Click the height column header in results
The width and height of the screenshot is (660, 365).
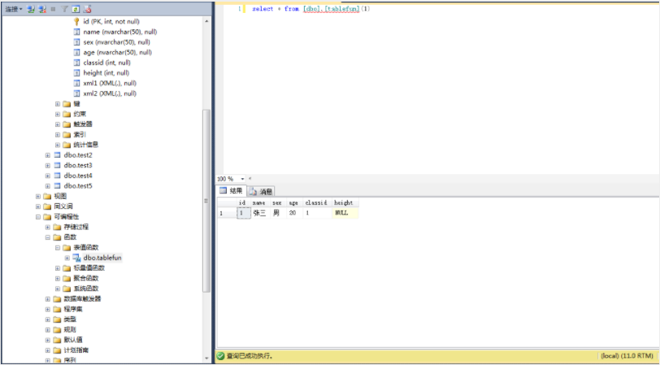tap(345, 202)
